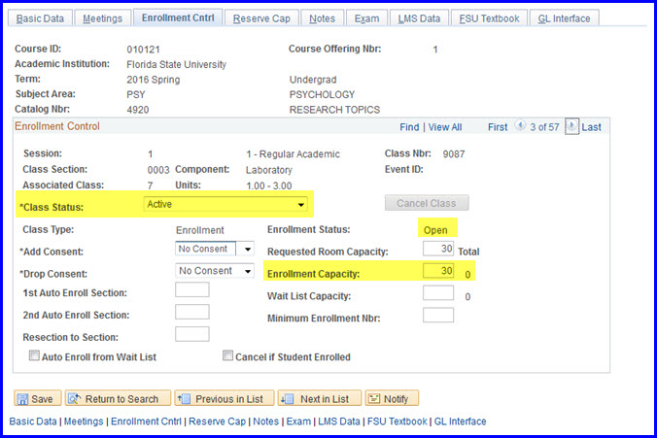Select class number 9087 value
657x438 pixels.
tap(453, 154)
